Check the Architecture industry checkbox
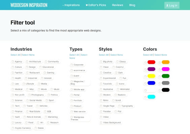 (27, 62)
